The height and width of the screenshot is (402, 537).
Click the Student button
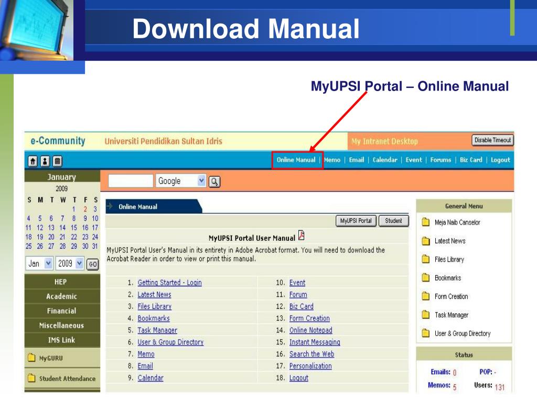pyautogui.click(x=393, y=221)
